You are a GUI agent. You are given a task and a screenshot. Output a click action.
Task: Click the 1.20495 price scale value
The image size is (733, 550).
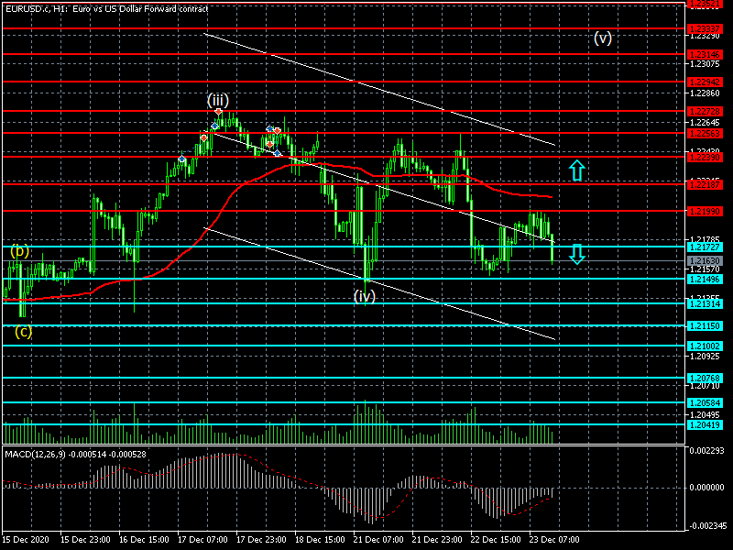[x=705, y=415]
